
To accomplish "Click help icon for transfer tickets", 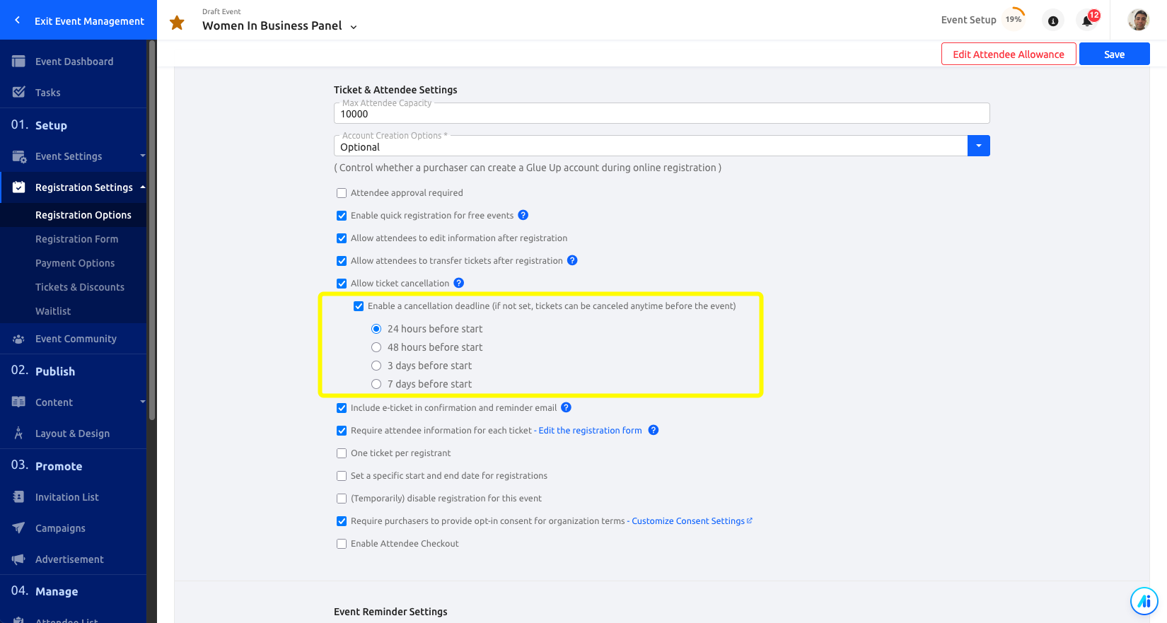I will pos(573,260).
